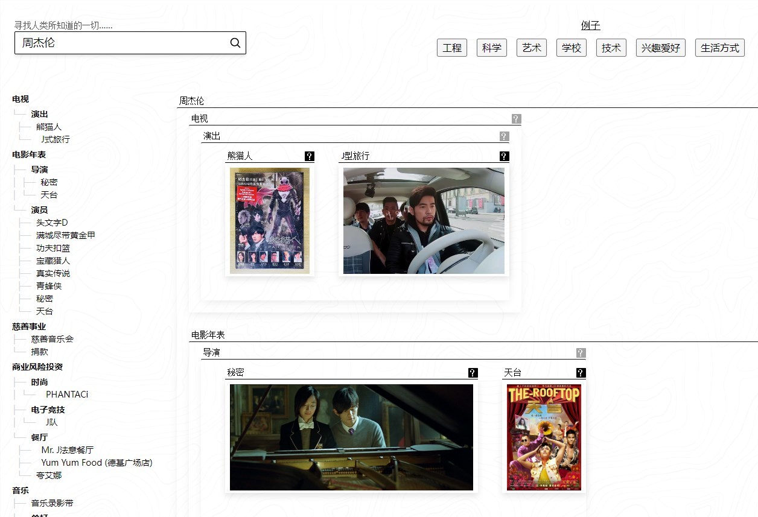Viewport: 758px width, 517px height.
Task: Click question mark beside 演出 heading
Action: click(x=505, y=136)
